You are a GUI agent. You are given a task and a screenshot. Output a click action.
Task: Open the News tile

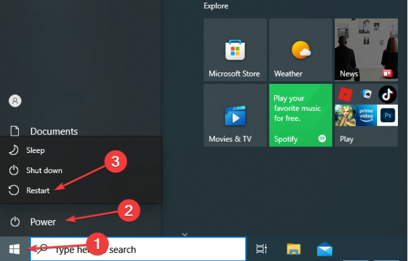tap(366, 50)
